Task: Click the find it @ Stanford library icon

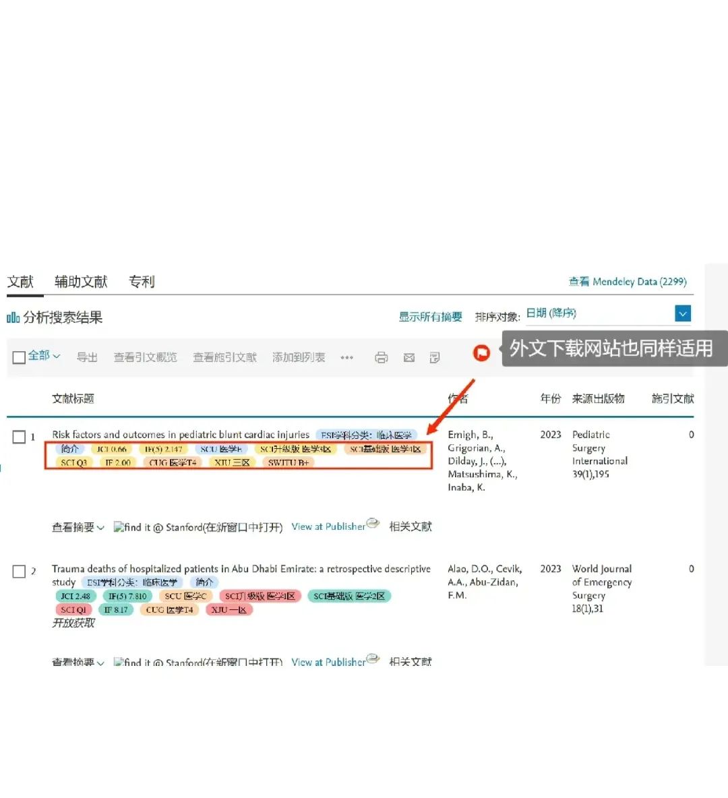Action: 119,526
